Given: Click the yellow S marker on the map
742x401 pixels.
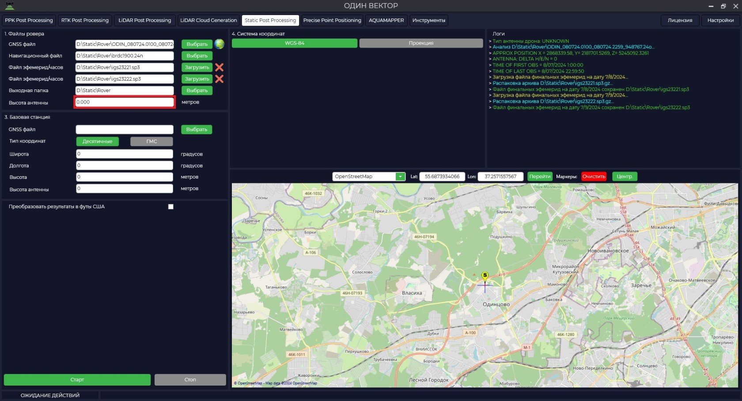Looking at the screenshot, I should coord(485,276).
